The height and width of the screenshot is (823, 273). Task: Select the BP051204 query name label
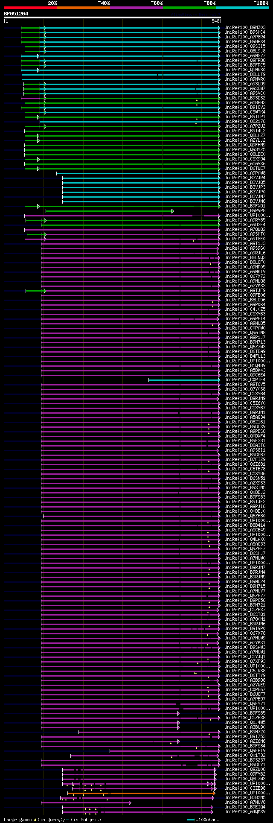[16, 14]
